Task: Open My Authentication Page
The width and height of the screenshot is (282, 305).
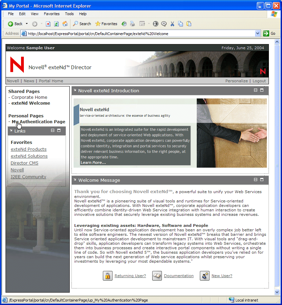Action: click(x=38, y=122)
